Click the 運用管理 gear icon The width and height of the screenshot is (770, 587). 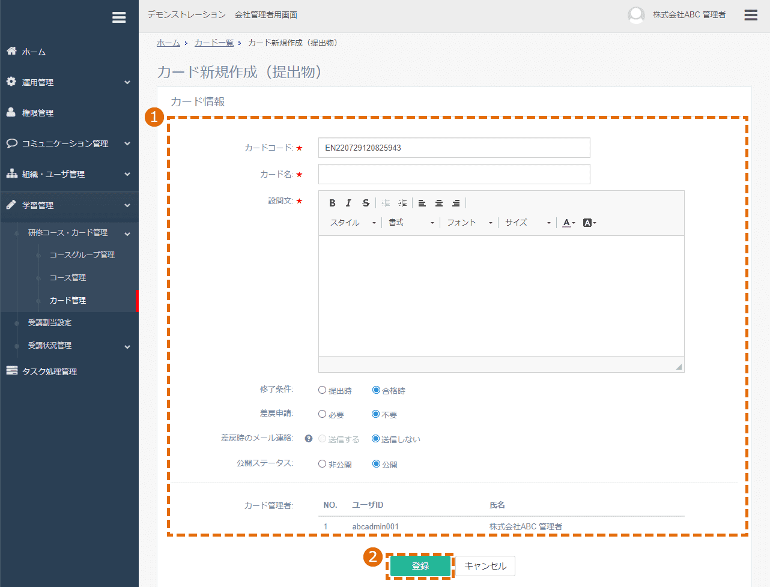click(11, 82)
